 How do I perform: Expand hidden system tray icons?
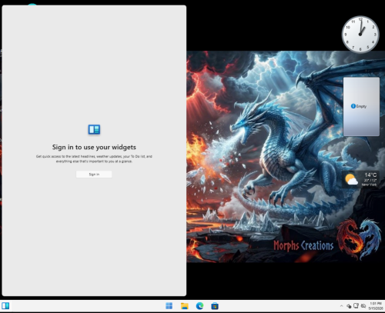[x=341, y=306]
